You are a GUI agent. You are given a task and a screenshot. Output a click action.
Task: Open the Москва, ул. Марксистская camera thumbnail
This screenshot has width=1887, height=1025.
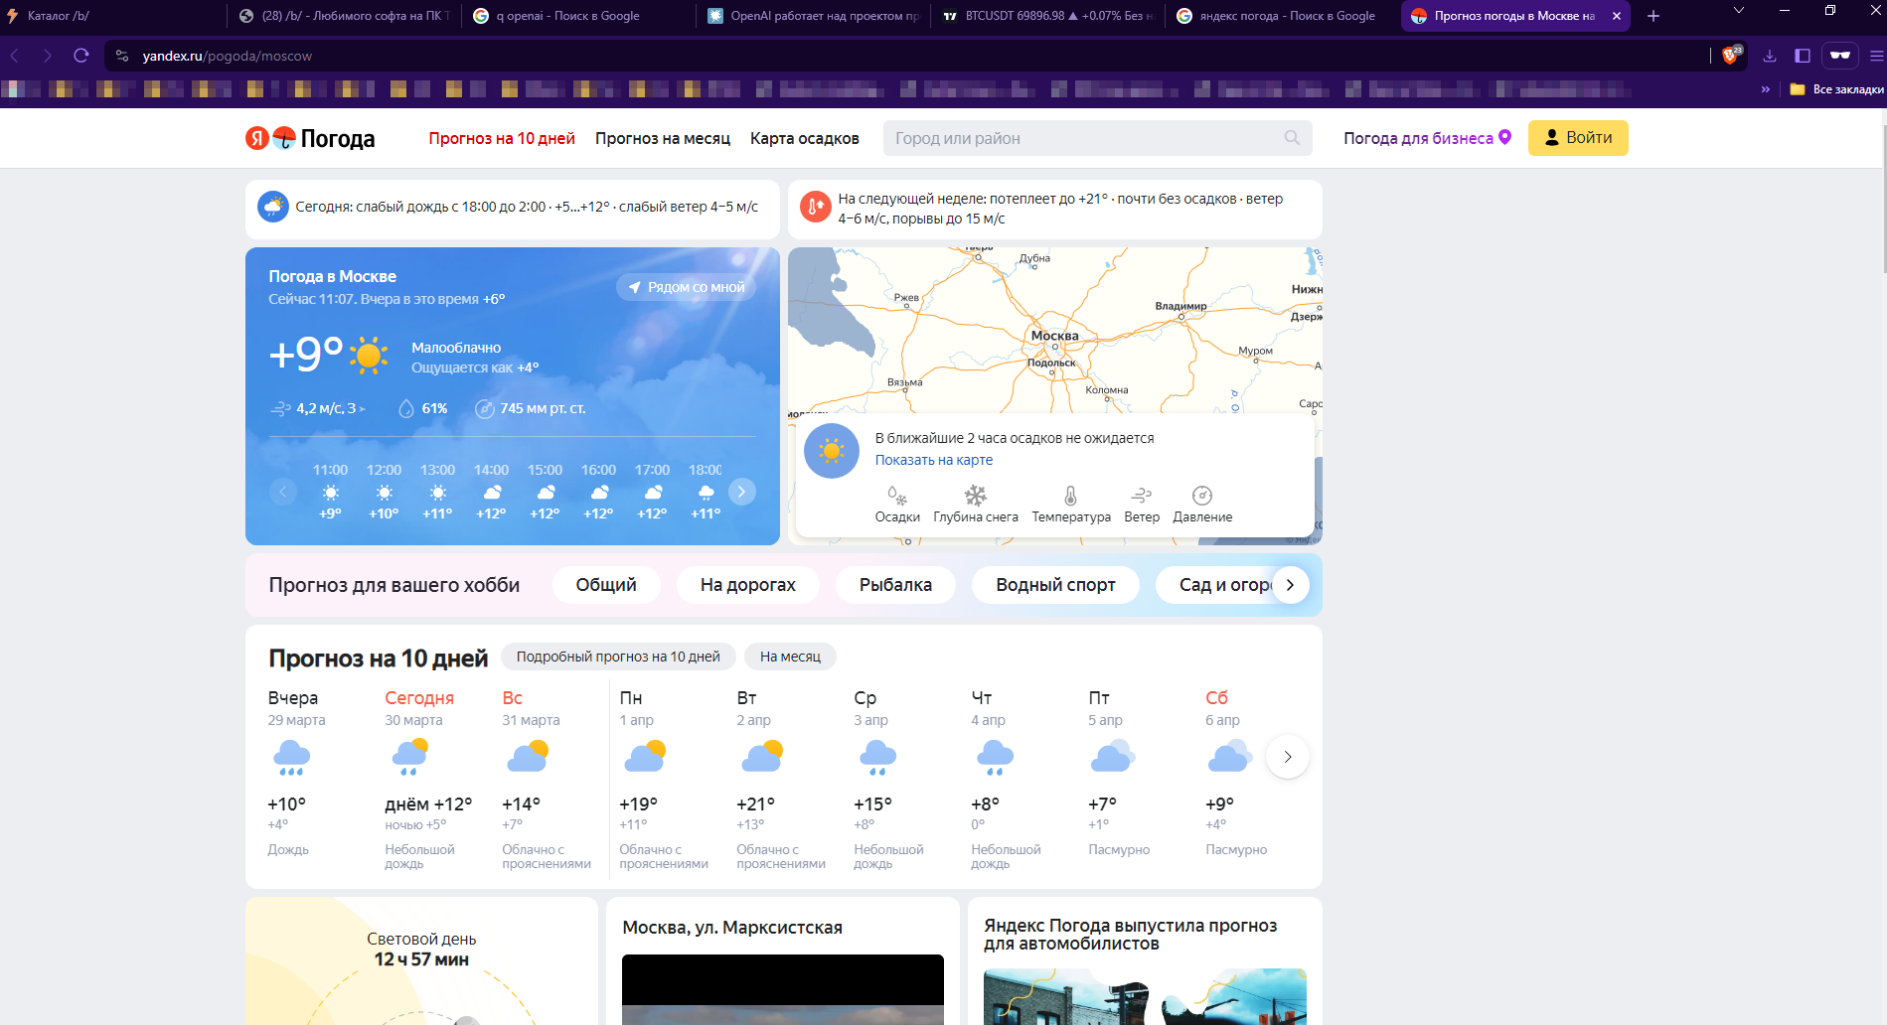(783, 989)
